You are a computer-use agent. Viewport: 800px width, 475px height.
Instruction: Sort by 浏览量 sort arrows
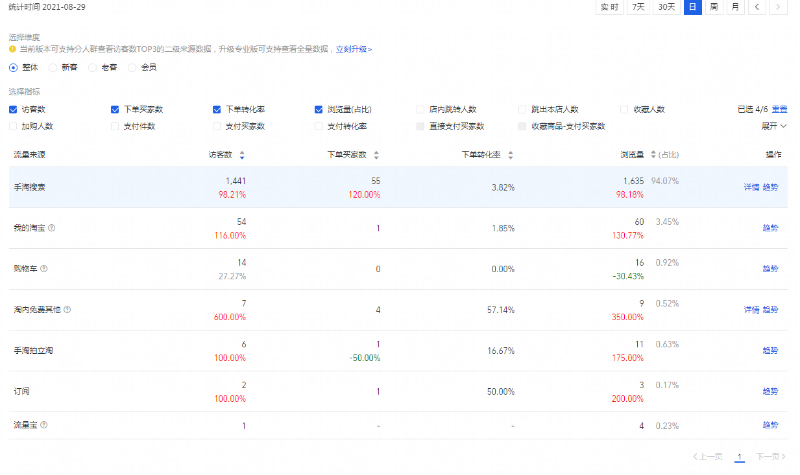653,156
